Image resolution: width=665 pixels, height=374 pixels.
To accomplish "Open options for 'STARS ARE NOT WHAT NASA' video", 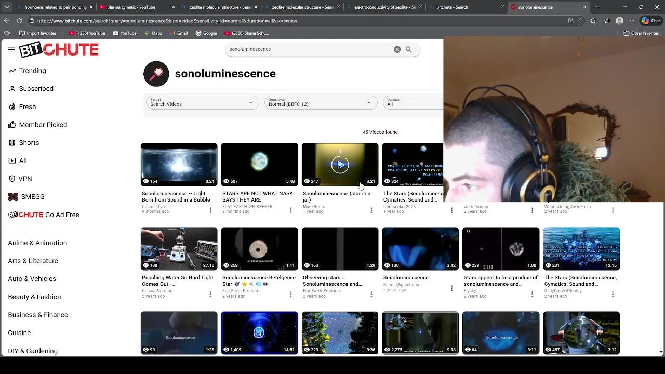I will click(x=291, y=210).
